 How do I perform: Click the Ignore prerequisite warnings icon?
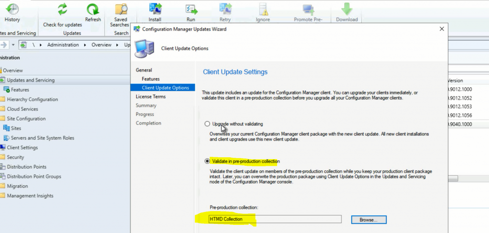[x=263, y=9]
